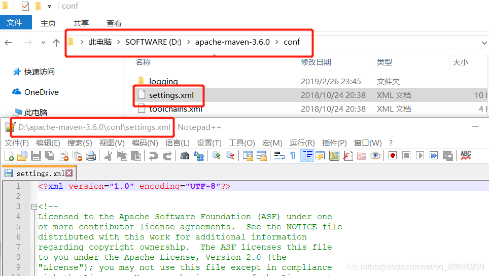Click the Cut scissors icon
489x276 pixels.
click(108, 156)
